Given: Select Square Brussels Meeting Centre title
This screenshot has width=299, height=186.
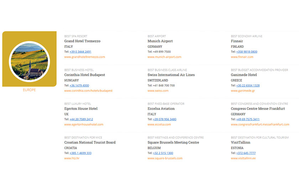Looking at the screenshot, I should tap(173, 142).
